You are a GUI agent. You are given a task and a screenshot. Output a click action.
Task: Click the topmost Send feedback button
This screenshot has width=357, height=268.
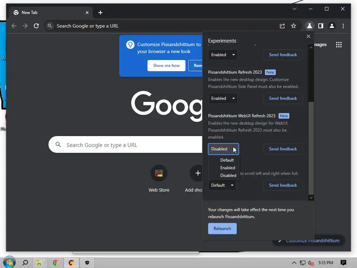tap(283, 55)
